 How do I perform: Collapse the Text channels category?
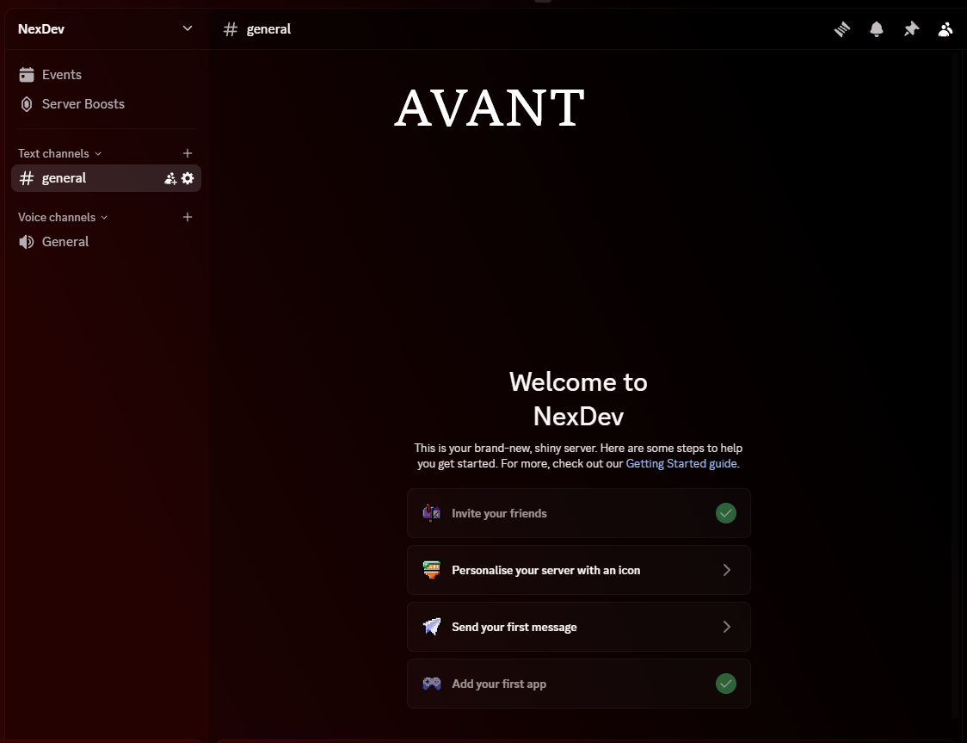click(60, 153)
